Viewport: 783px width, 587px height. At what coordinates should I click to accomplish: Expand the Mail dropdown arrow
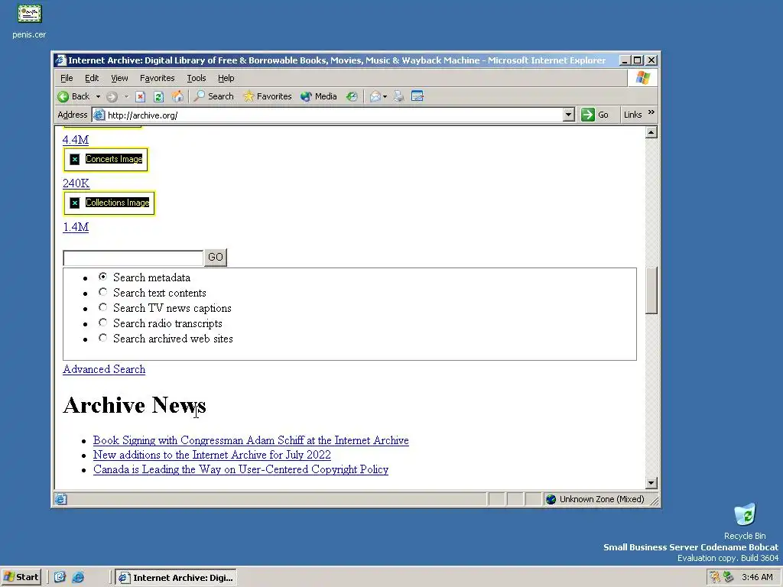(385, 96)
